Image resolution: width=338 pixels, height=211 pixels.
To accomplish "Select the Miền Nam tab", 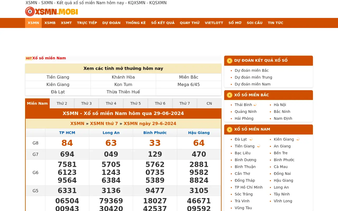I will 37,103.
